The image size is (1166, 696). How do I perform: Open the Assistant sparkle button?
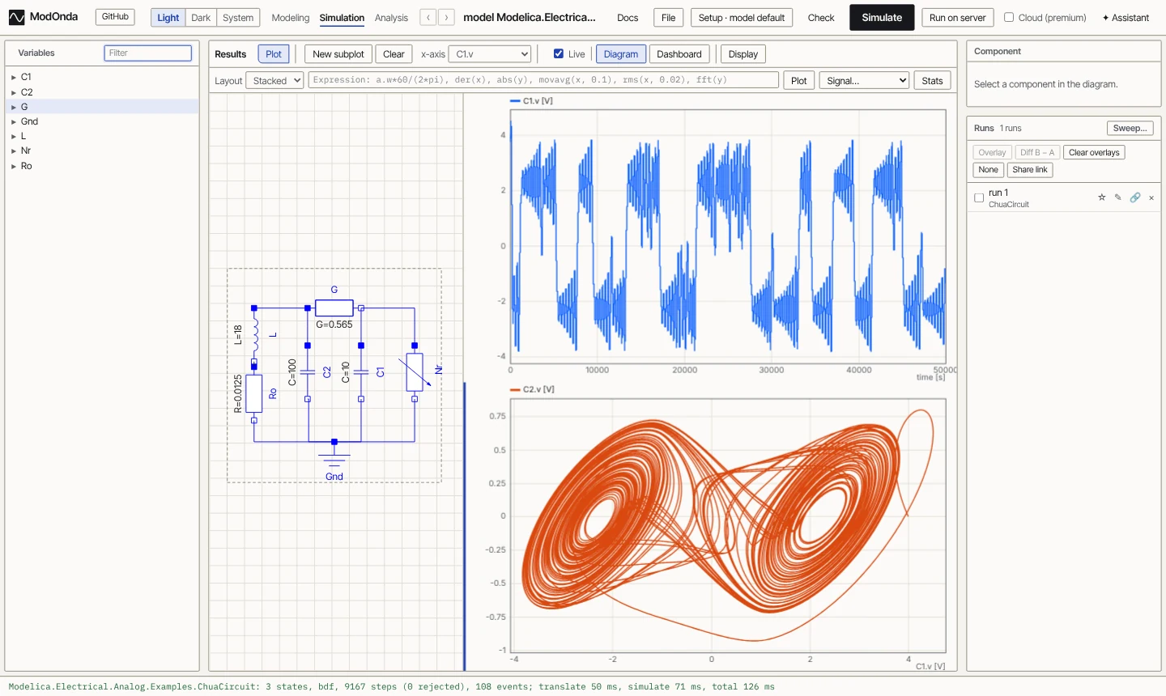[1126, 17]
